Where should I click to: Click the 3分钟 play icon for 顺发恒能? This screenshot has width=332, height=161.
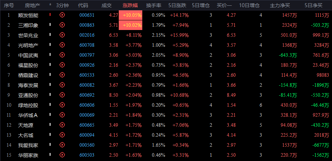click(62, 15)
